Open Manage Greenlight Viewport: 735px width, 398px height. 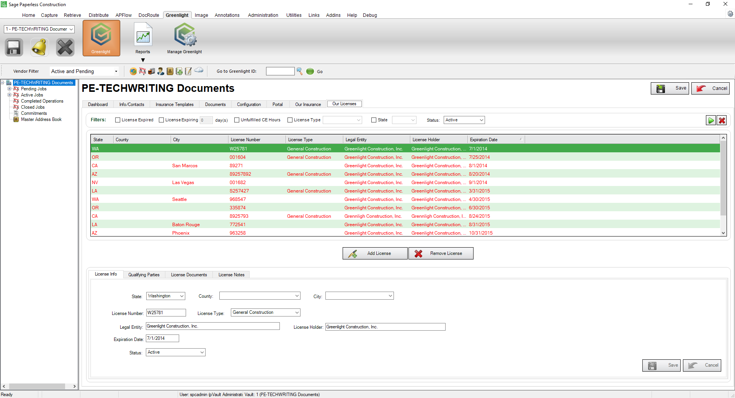pyautogui.click(x=185, y=38)
